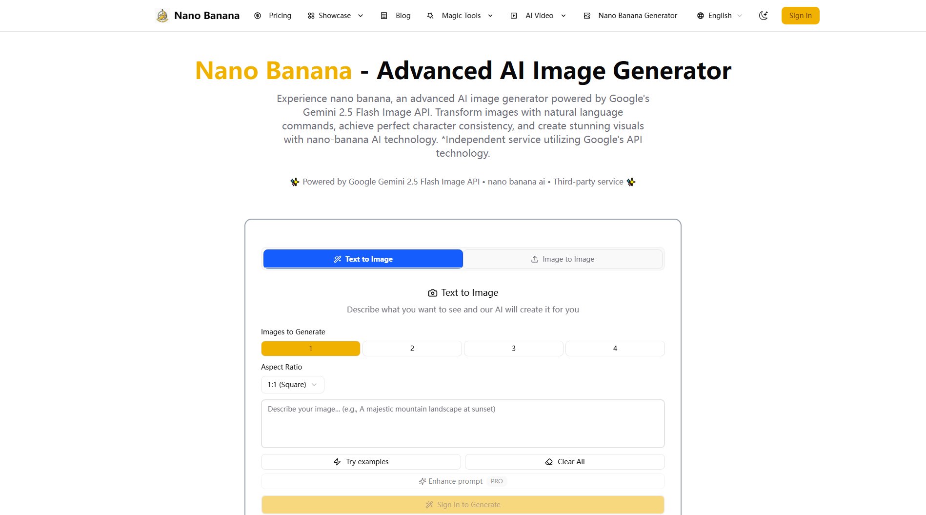Open the Aspect Ratio 1:1 (Square) dropdown
This screenshot has width=926, height=515.
click(292, 385)
